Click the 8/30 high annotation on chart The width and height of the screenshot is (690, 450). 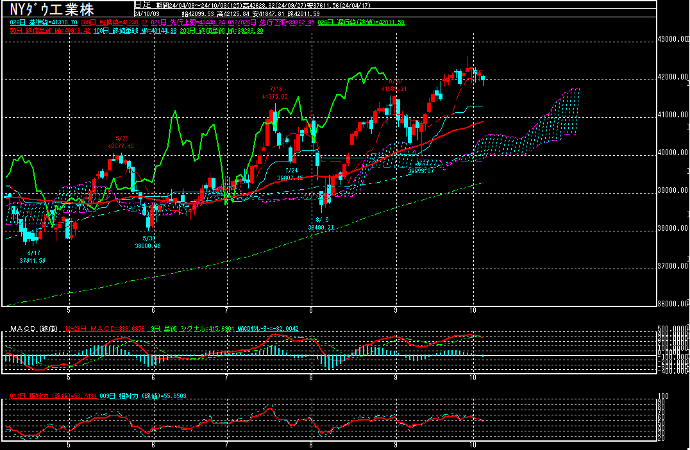(x=394, y=85)
